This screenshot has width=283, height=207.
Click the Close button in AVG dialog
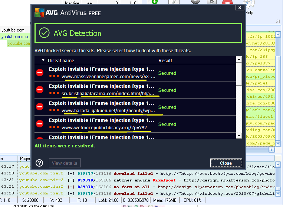[226, 163]
